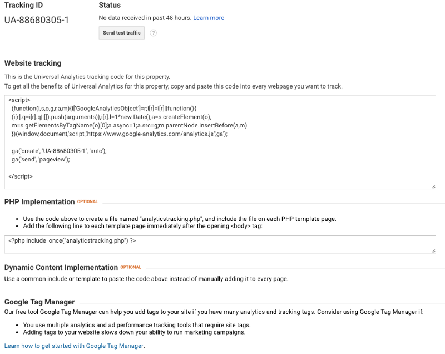Open the Learn more link
The height and width of the screenshot is (354, 445).
click(x=209, y=18)
